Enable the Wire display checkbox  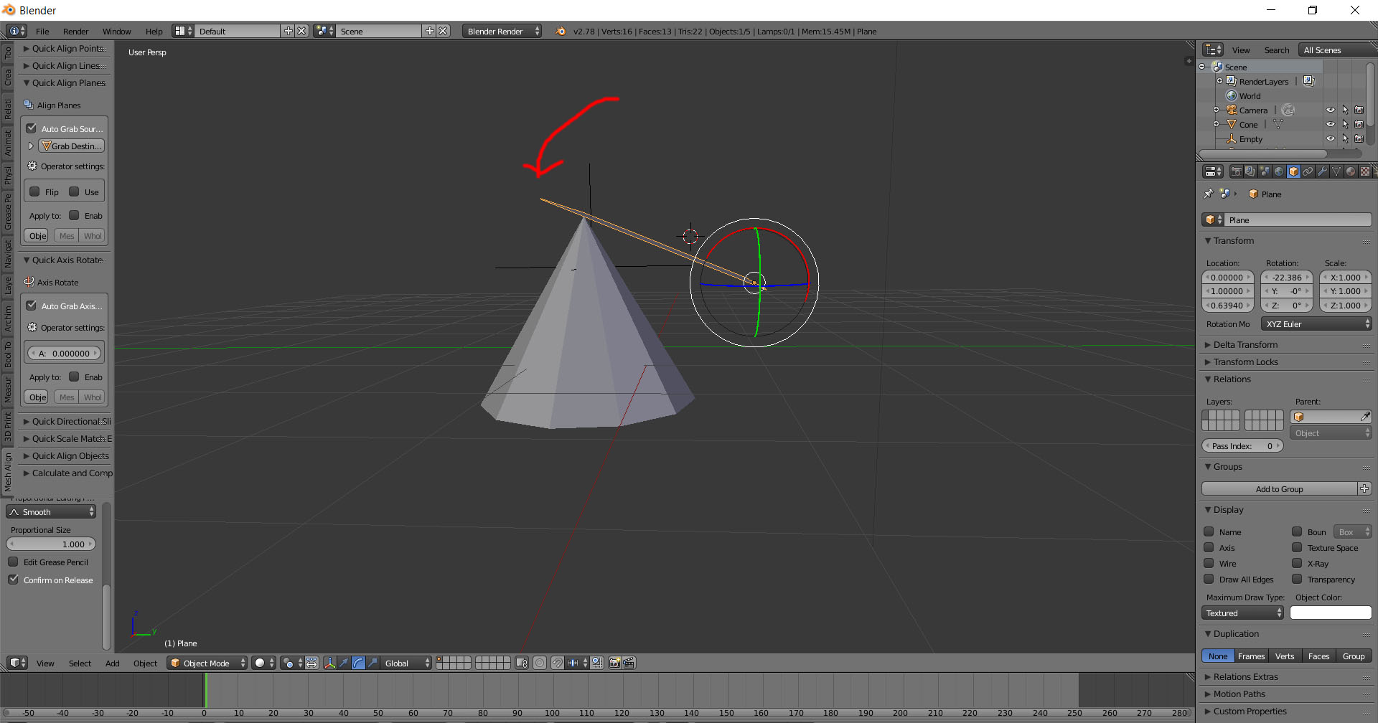1209,563
